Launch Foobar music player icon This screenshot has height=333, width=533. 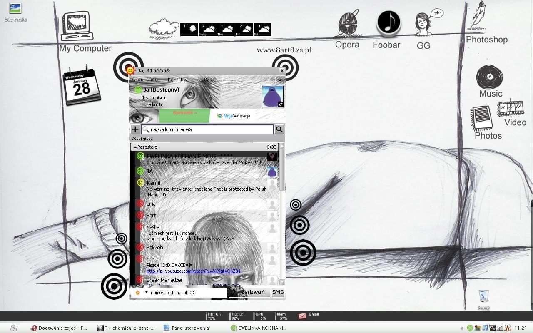388,22
